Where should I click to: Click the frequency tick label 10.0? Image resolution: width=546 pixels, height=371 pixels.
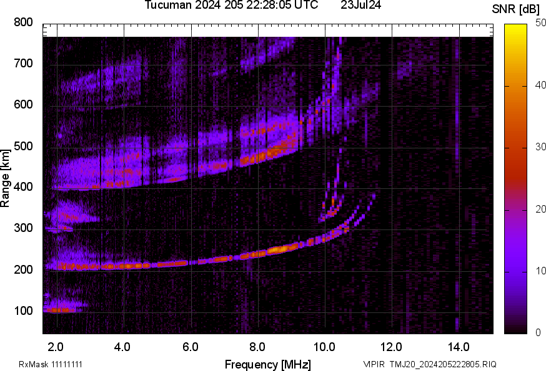[324, 347]
